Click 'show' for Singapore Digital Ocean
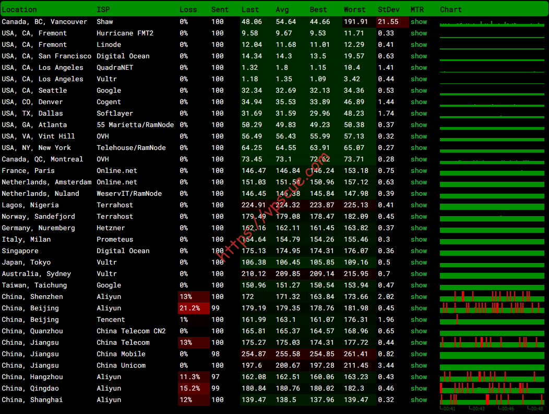The image size is (549, 414). [x=419, y=251]
